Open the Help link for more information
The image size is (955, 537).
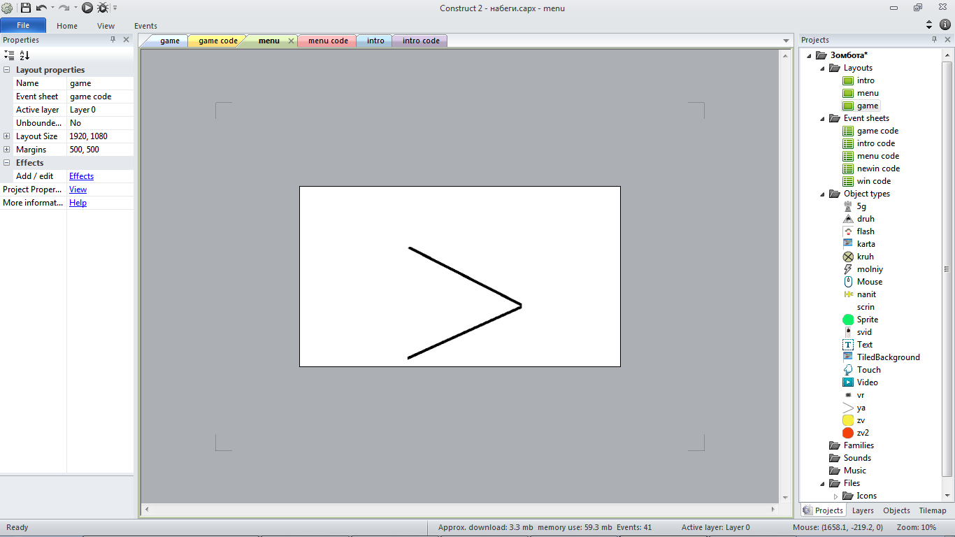point(78,203)
